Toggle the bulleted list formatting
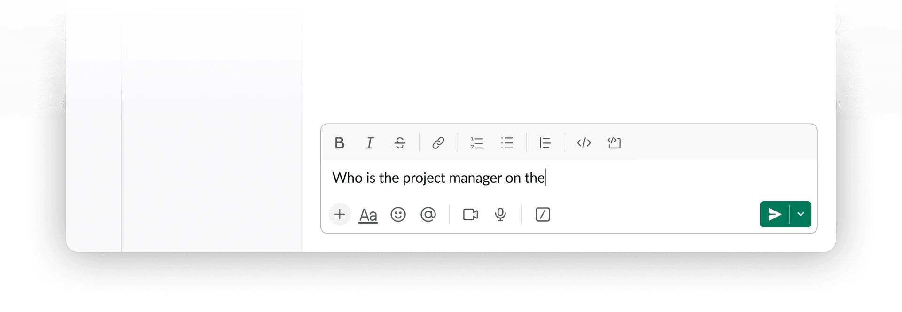Image resolution: width=902 pixels, height=312 pixels. click(x=507, y=143)
